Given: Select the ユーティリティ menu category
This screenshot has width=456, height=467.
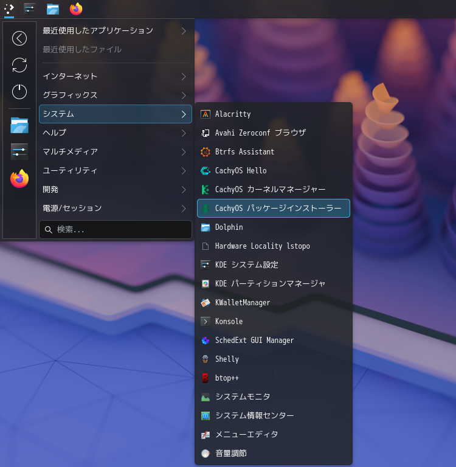Looking at the screenshot, I should pyautogui.click(x=116, y=170).
